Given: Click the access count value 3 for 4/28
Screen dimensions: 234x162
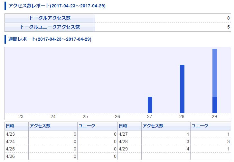Looking at the screenshot, I should (188, 141).
